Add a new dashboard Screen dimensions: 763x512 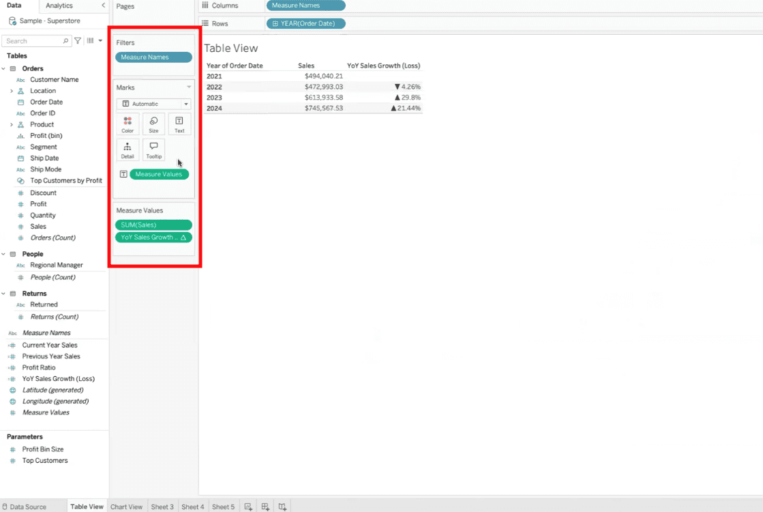(265, 507)
